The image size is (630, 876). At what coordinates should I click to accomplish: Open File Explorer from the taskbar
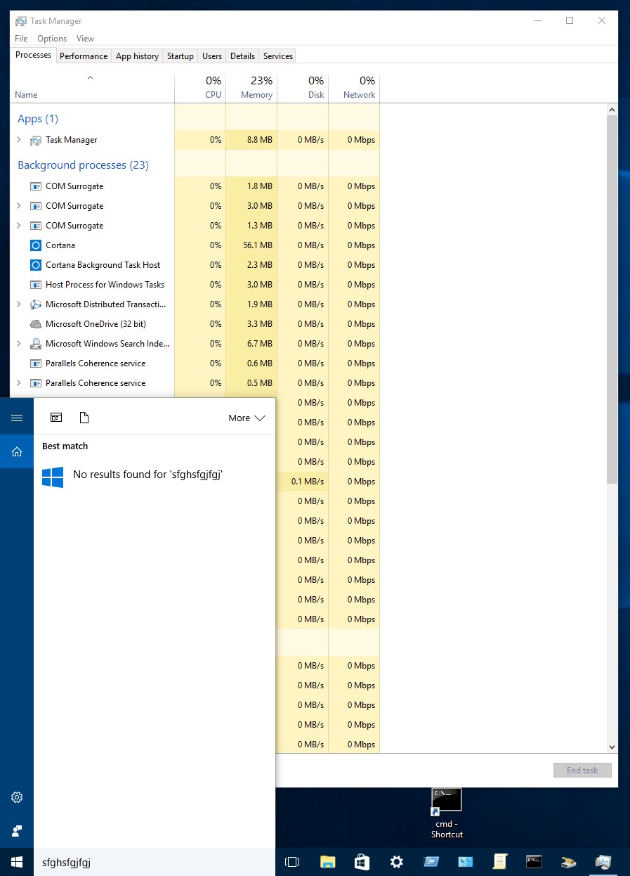(x=327, y=862)
